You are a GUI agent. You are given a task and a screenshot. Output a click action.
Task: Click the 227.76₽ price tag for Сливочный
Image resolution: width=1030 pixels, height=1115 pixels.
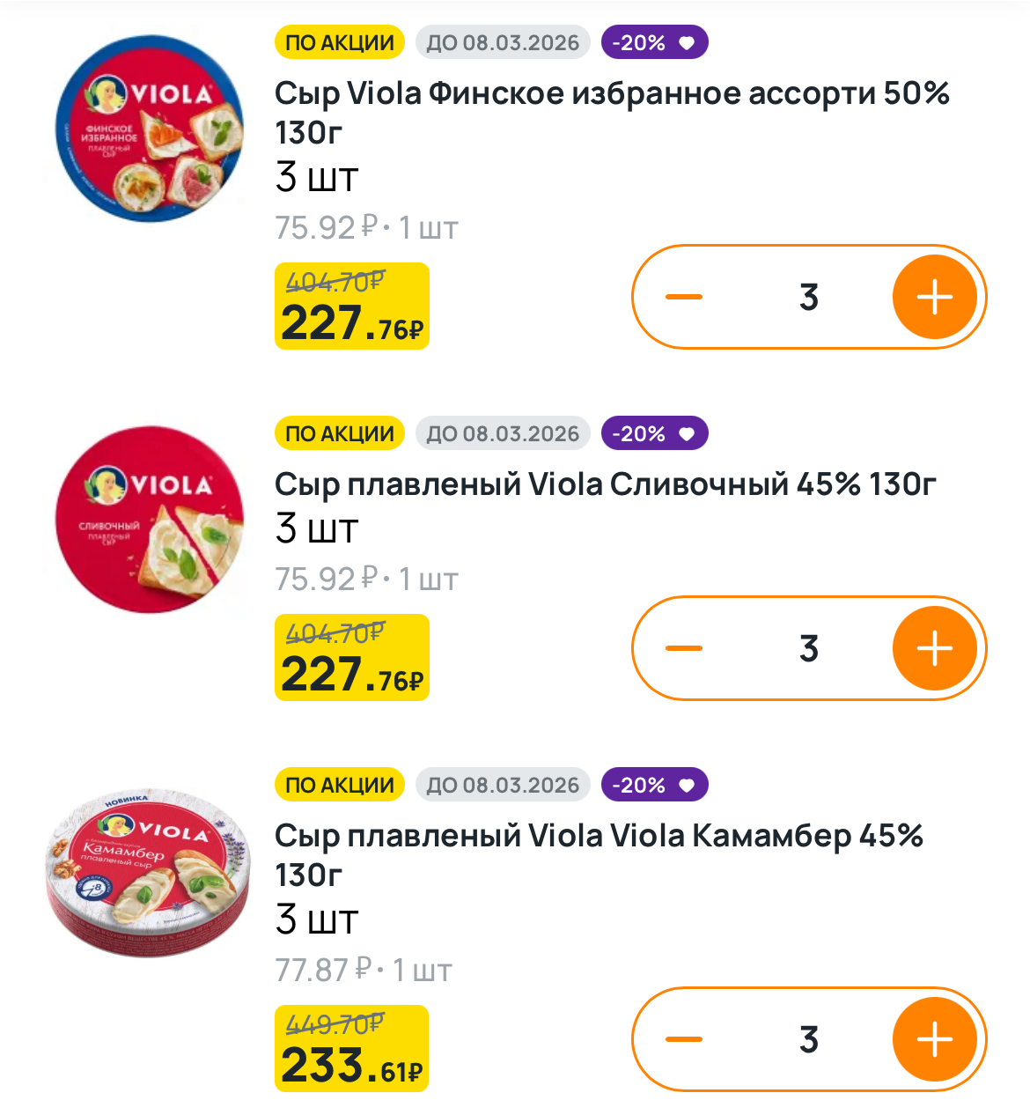coord(352,658)
